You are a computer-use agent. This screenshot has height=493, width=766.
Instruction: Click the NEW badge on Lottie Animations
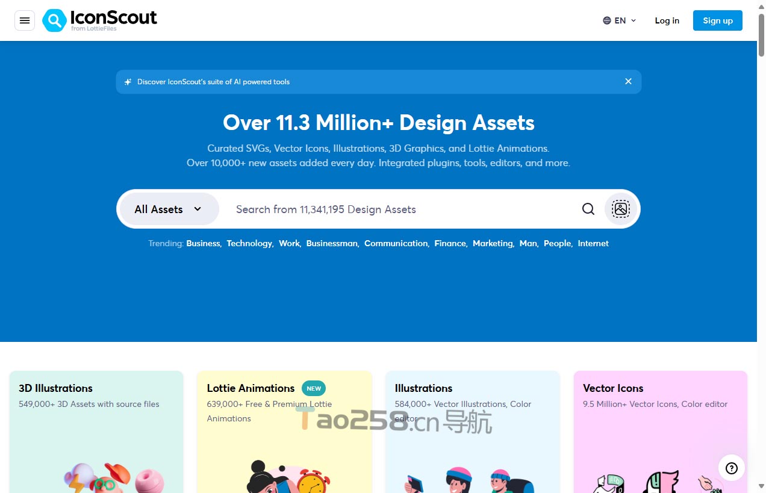(x=314, y=388)
